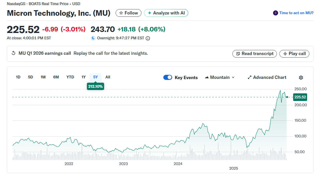The image size is (318, 174).
Task: Click the 2022 label on the time axis
Action: 69,164
